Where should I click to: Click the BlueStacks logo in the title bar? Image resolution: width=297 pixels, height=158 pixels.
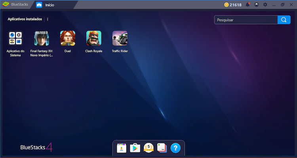[6, 4]
